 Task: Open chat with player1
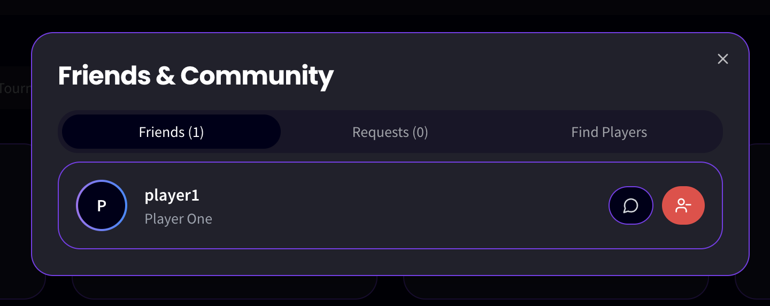point(630,205)
